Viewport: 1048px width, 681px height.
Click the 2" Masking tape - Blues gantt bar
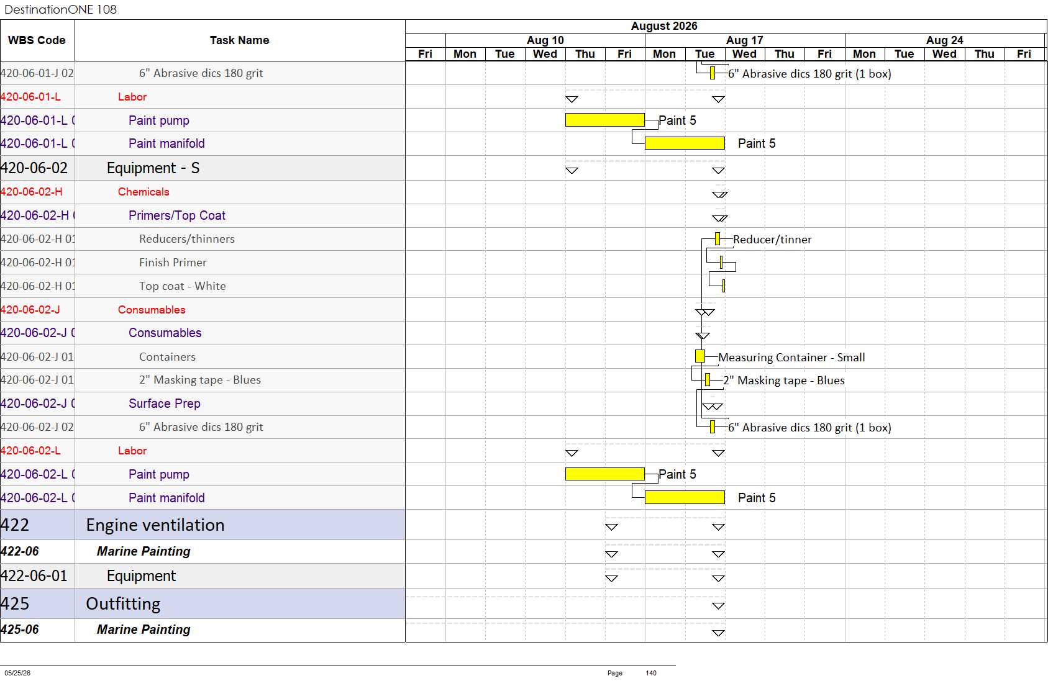pos(708,379)
